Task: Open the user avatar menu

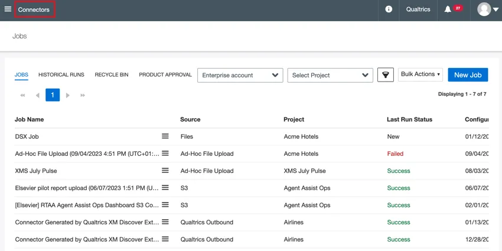Action: [x=487, y=9]
